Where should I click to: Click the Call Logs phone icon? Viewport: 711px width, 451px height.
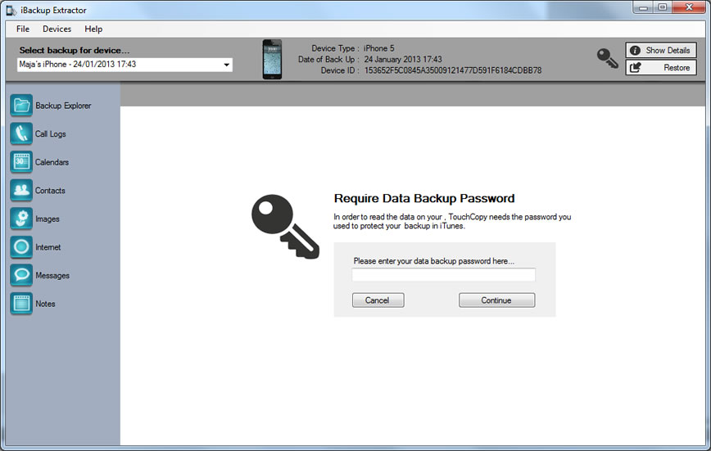(21, 133)
